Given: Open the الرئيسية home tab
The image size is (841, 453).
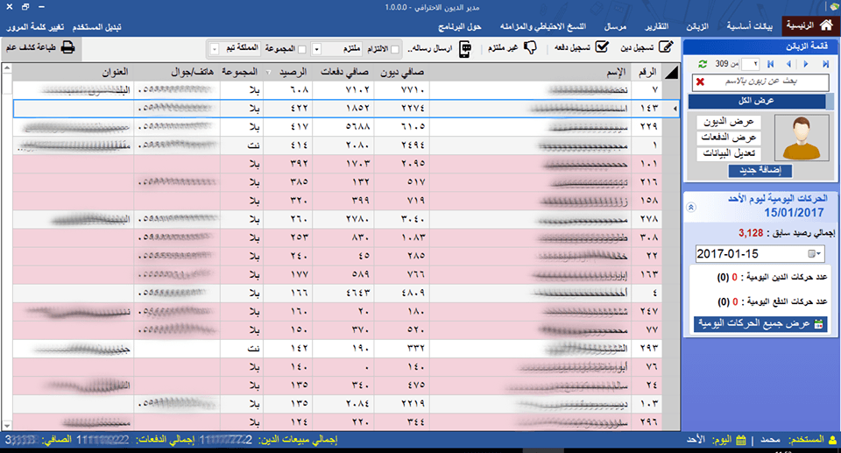Looking at the screenshot, I should (x=809, y=25).
